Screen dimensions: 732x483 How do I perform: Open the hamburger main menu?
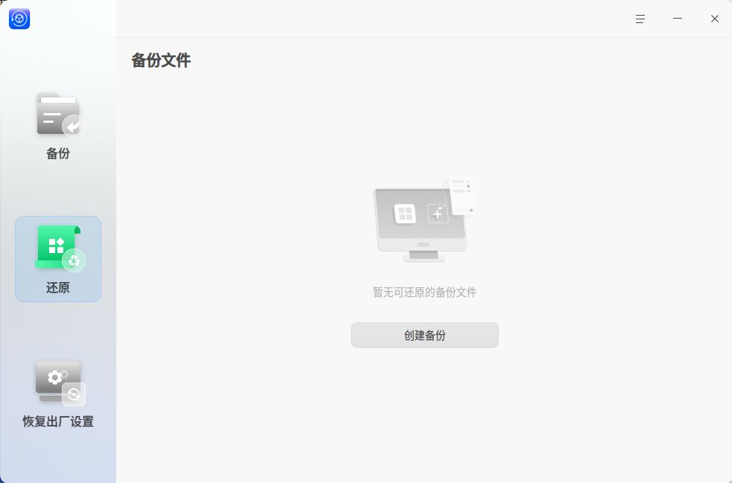pos(640,19)
